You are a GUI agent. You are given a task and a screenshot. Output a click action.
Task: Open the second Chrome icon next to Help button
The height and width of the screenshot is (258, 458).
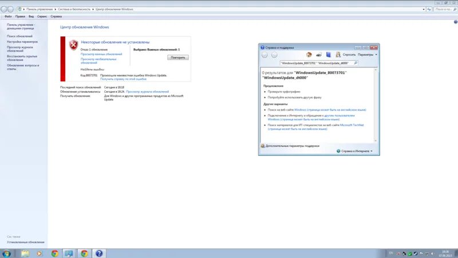[84, 253]
